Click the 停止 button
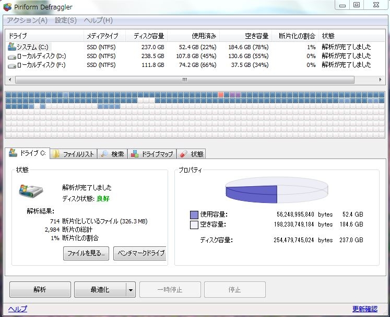This screenshot has height=317, width=390. tap(235, 289)
